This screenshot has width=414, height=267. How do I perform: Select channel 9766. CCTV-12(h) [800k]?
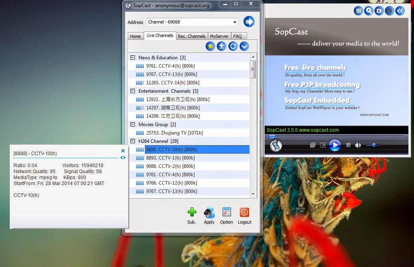pyautogui.click(x=189, y=183)
